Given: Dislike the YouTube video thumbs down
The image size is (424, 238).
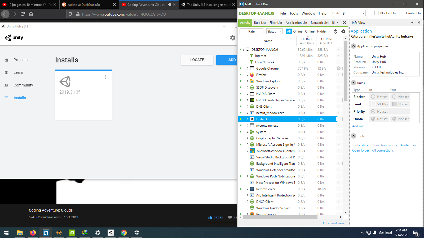Looking at the screenshot, I should tap(230, 217).
